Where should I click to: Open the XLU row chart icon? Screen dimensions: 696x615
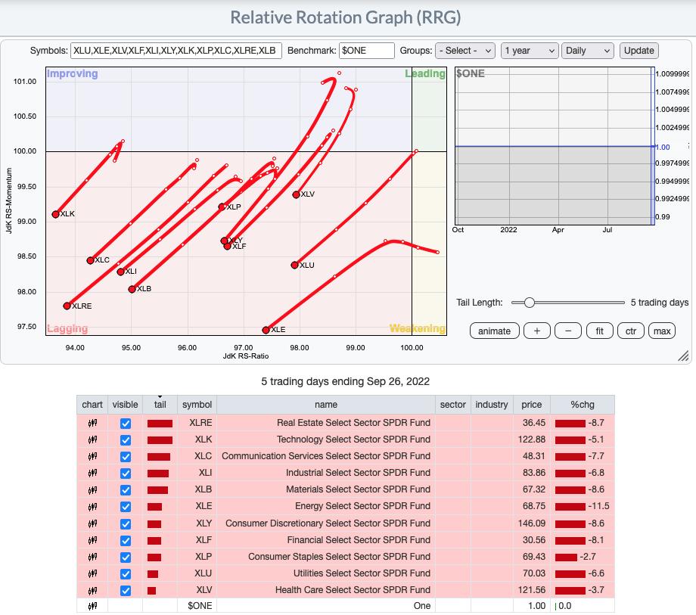click(x=92, y=573)
